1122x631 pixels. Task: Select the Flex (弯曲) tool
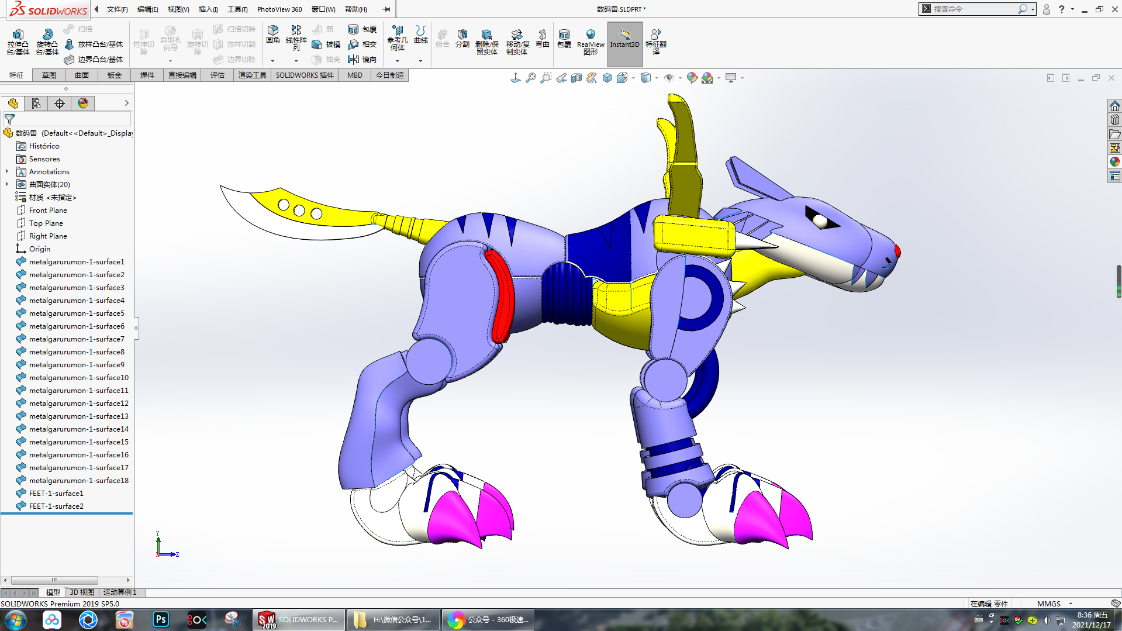point(543,39)
